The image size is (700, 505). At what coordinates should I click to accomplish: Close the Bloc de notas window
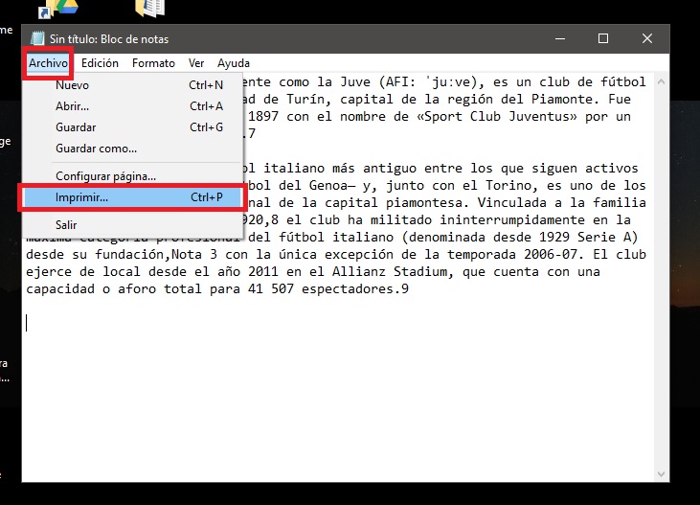[647, 39]
